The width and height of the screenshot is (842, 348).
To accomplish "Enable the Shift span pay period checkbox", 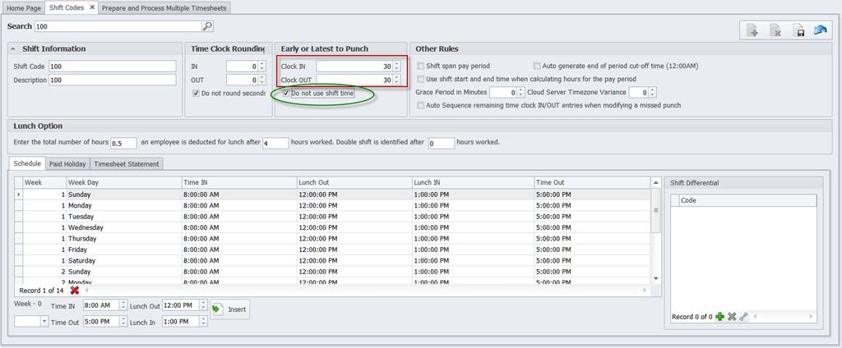I will [421, 66].
